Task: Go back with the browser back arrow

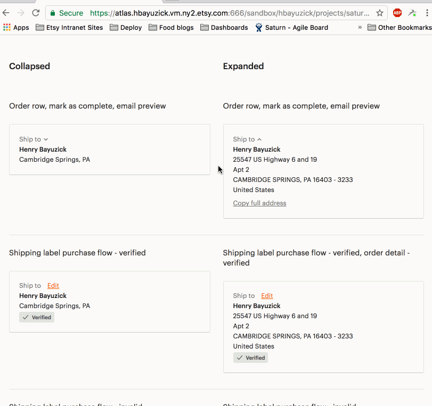Action: coord(6,13)
